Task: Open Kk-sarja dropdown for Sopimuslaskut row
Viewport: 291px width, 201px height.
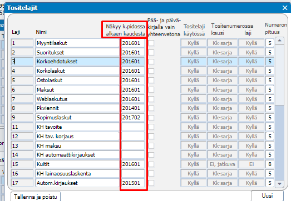Action: [223, 118]
